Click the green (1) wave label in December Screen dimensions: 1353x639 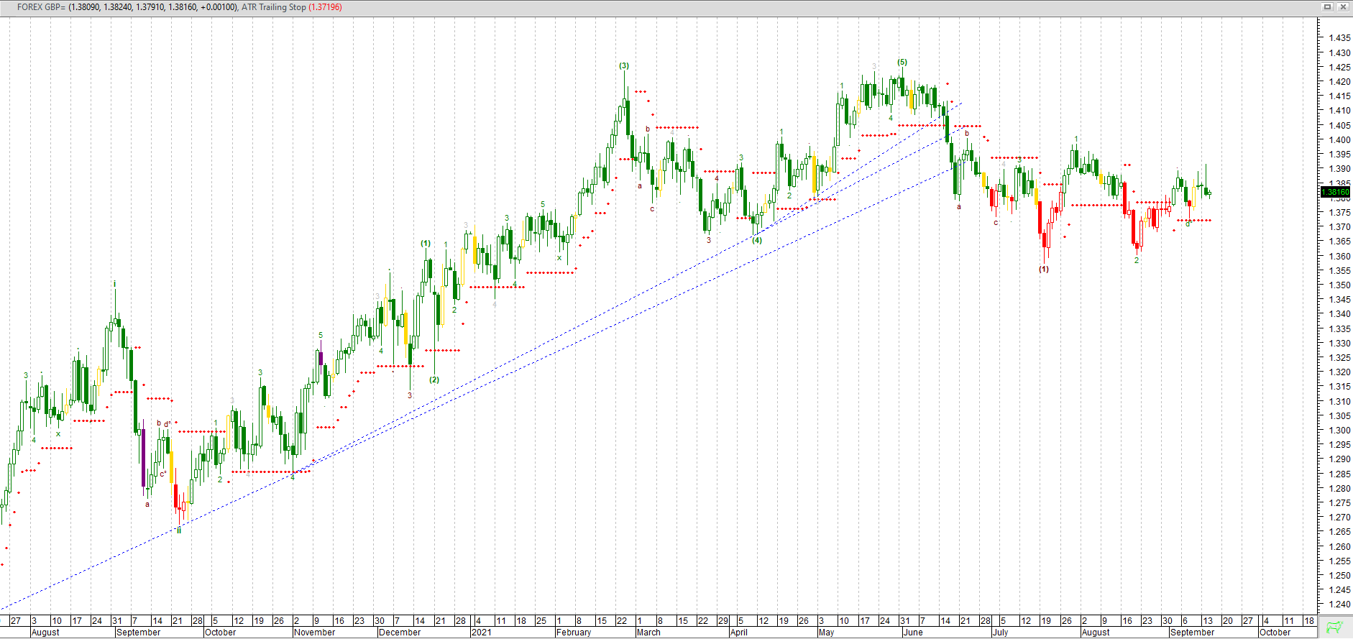pos(426,243)
